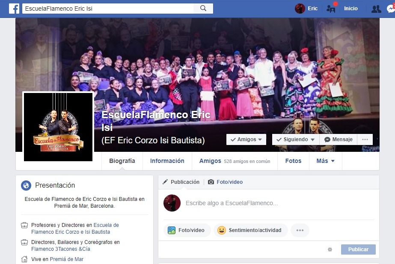Click the Facebook logo icon
This screenshot has height=264, width=395.
(14, 9)
